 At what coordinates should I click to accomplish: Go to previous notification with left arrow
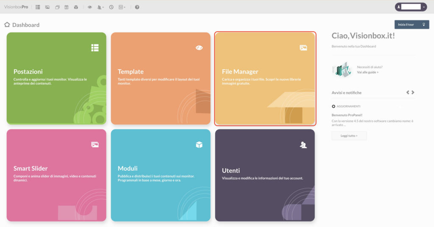(408, 92)
